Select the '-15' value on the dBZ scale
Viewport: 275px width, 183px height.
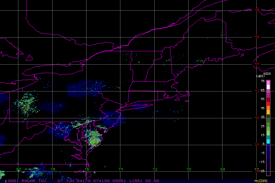[x=262, y=162]
